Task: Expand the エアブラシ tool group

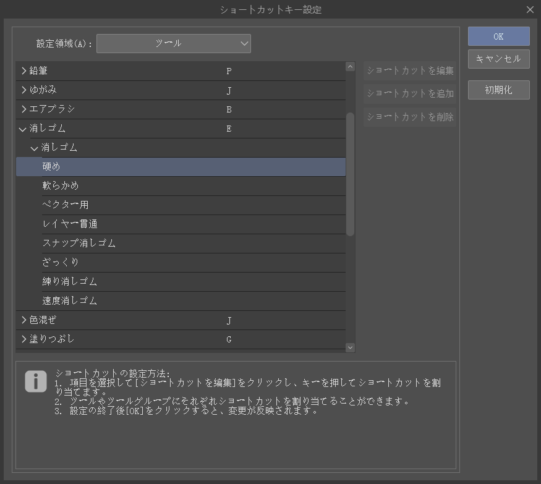Action: pyautogui.click(x=24, y=109)
